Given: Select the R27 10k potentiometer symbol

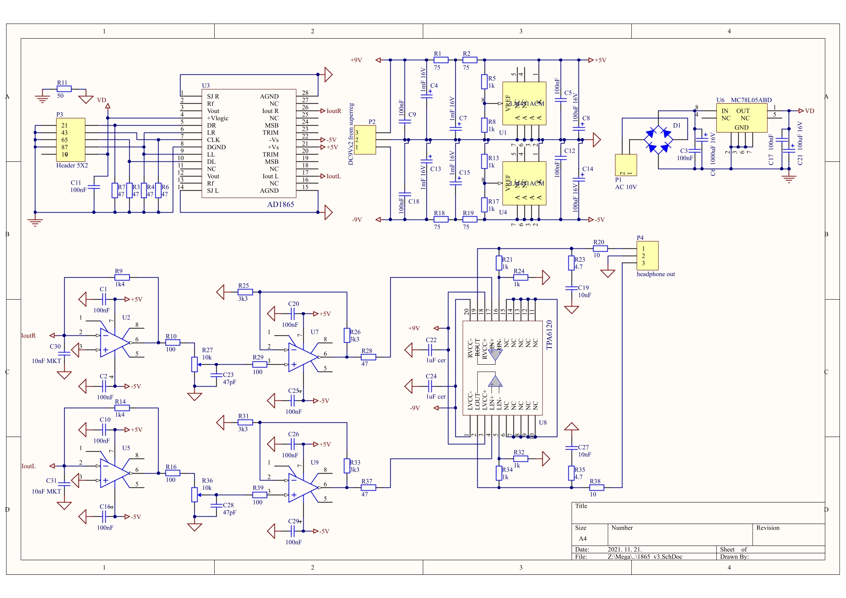Looking at the screenshot, I should coord(195,364).
